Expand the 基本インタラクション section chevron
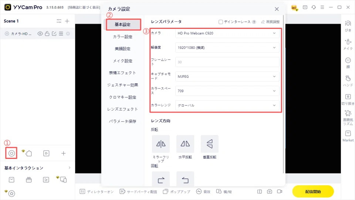The image size is (355, 200). click(70, 167)
